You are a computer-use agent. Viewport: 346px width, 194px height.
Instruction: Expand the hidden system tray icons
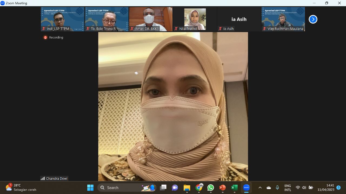click(260, 188)
